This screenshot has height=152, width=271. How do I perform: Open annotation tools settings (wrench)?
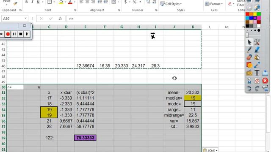click(x=257, y=42)
